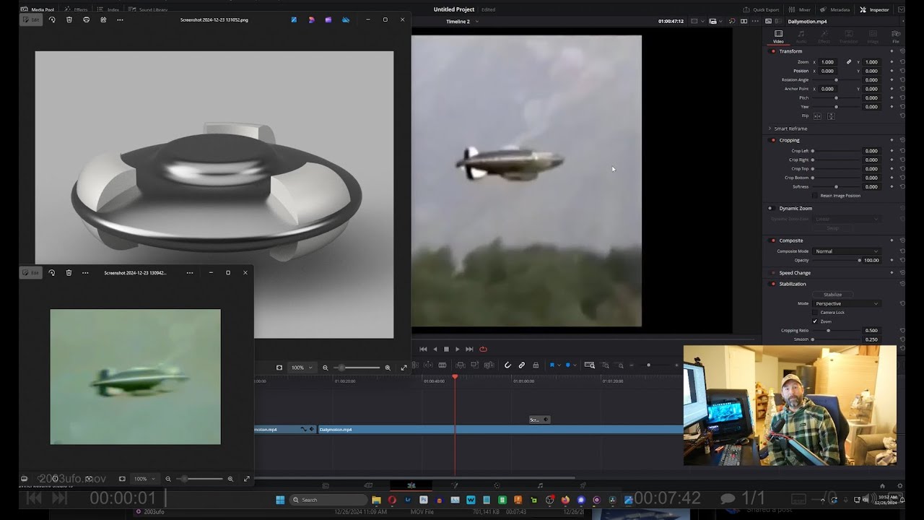Zoom out on the large Photos window
The height and width of the screenshot is (520, 924).
click(325, 368)
